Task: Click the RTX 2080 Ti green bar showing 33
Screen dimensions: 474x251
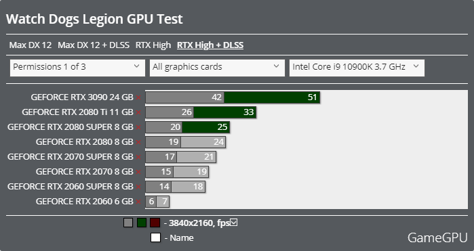Action: click(x=225, y=112)
